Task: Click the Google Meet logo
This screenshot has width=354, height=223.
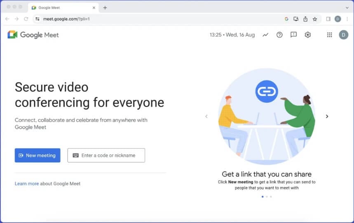Action: coord(33,35)
